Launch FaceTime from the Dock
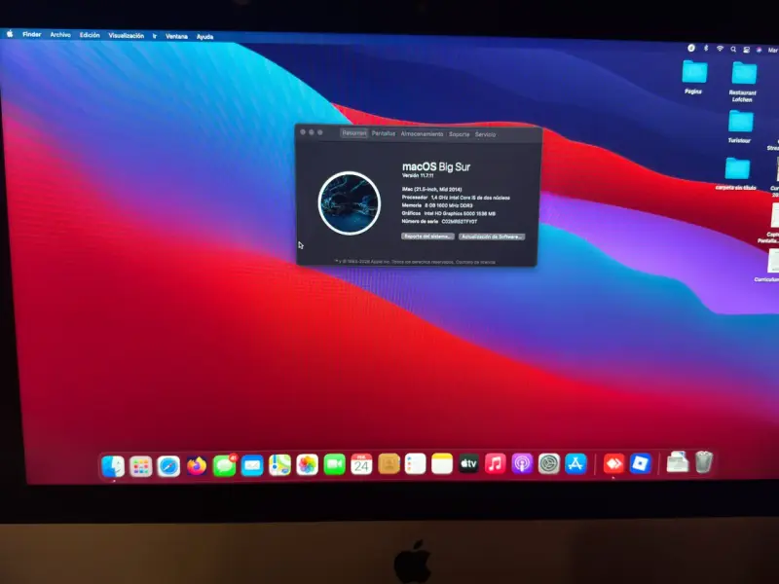This screenshot has width=779, height=584. pos(334,465)
